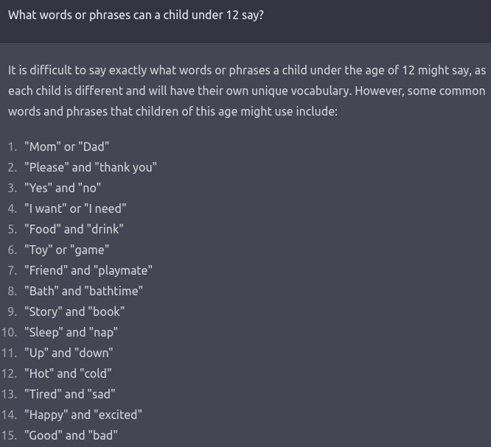Select the "Tired" and "sad" entry
The image size is (491, 447).
69,394
